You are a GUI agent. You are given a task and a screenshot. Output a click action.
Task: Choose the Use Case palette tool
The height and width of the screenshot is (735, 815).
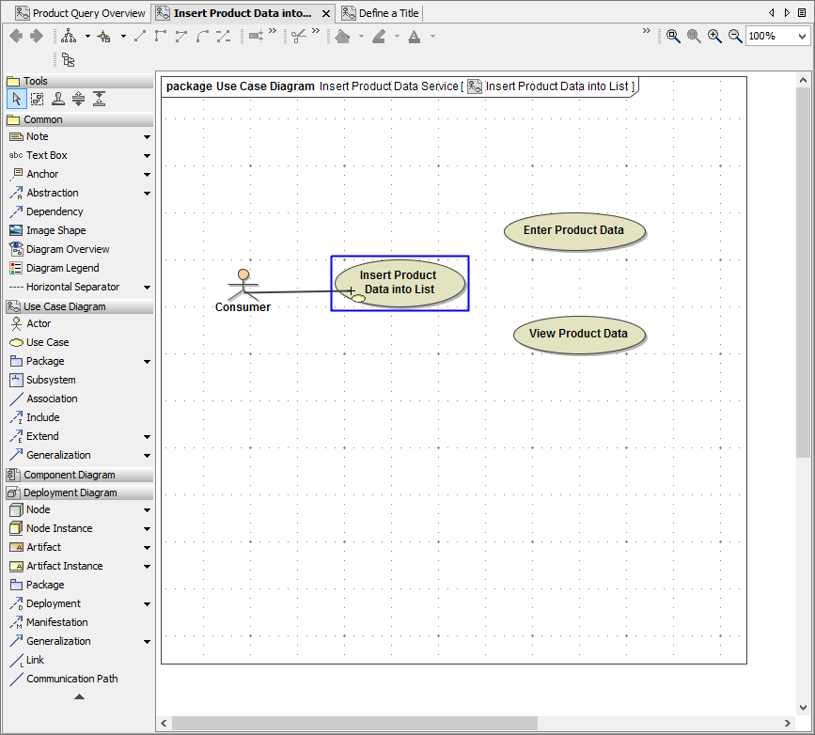[47, 342]
